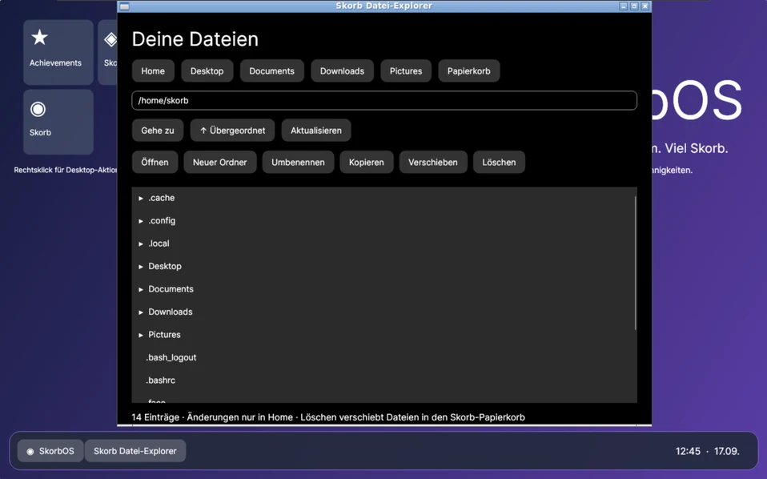Create folder with Neuer Ordner
Viewport: 767px width, 479px height.
click(219, 163)
